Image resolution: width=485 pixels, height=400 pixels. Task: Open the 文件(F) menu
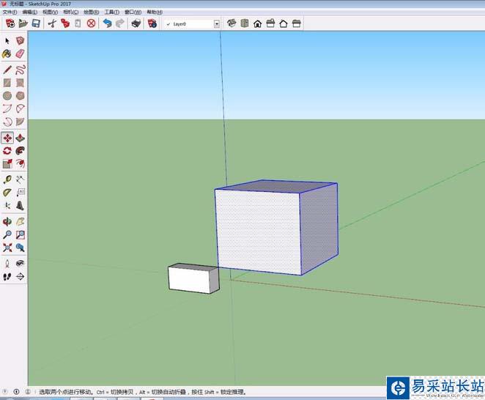coord(10,12)
